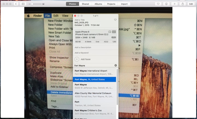197x119 pixels.
Task: Favorite the photo with toolbar heart button
Action: (158, 4)
